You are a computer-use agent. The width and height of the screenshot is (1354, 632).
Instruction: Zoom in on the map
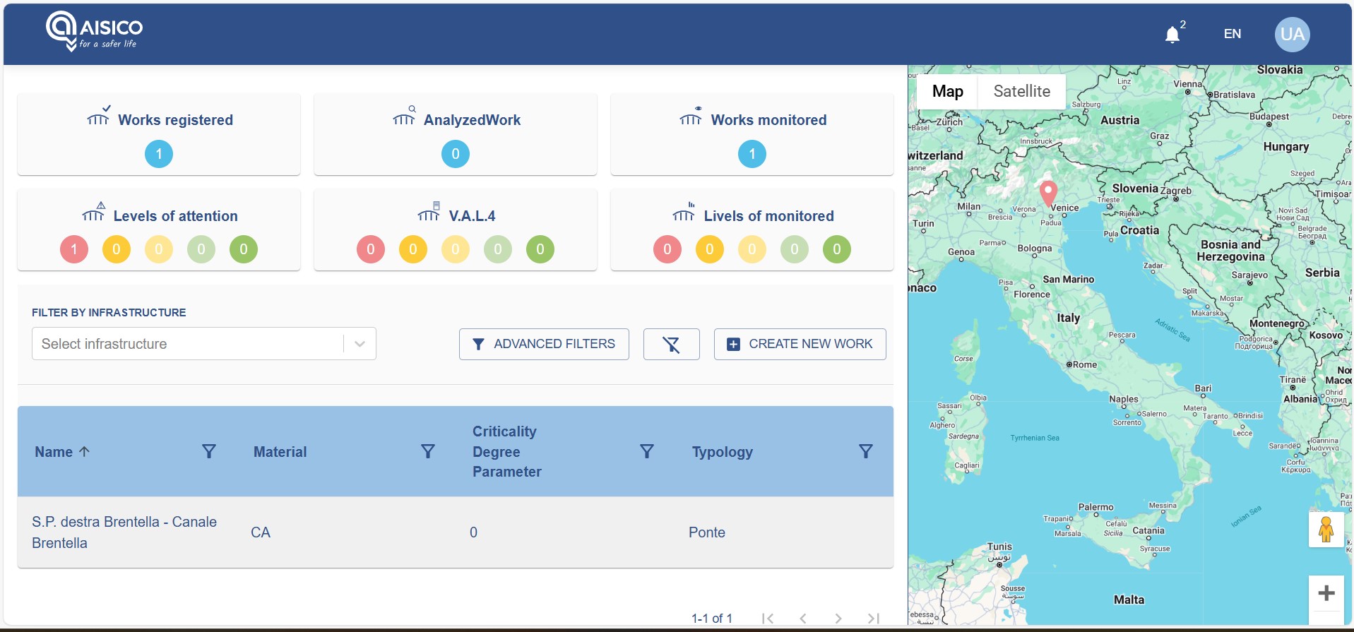[1326, 593]
